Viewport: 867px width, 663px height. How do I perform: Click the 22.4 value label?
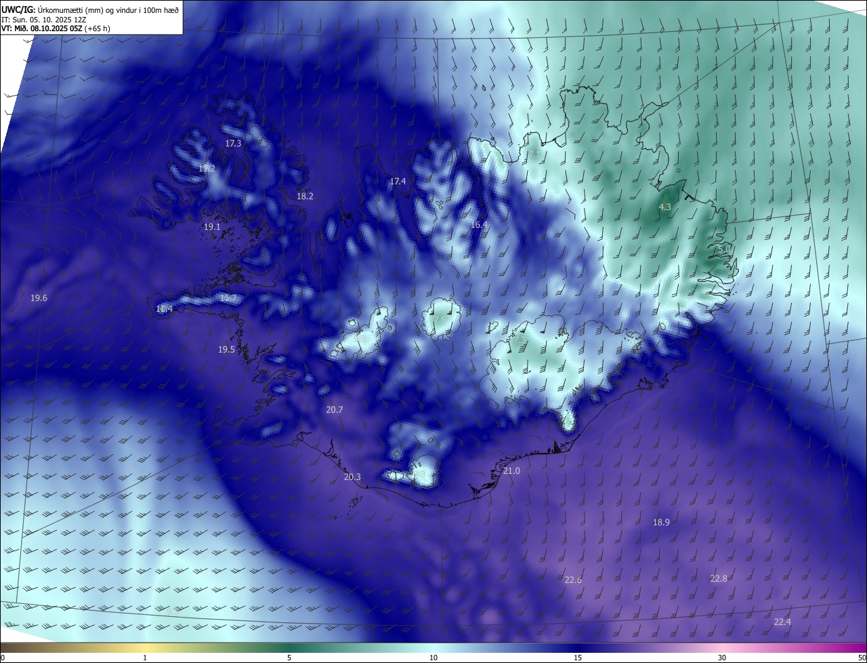pos(782,622)
